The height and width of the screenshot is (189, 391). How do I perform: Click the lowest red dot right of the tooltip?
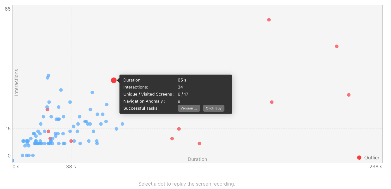(x=199, y=143)
